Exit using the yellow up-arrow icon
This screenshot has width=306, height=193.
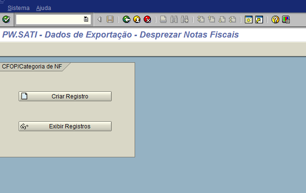pos(137,19)
